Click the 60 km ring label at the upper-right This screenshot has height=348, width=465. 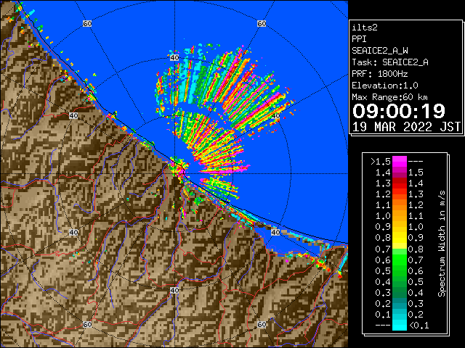click(x=262, y=23)
